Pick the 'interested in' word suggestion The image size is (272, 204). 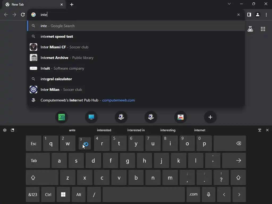tap(136, 130)
